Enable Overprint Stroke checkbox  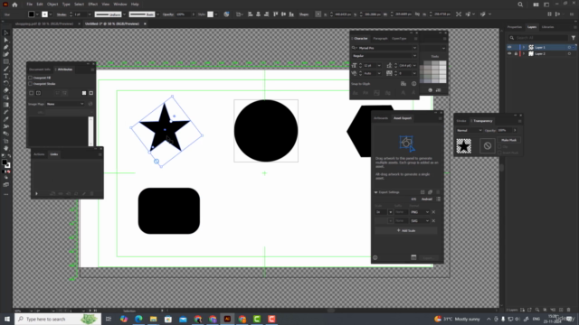[30, 84]
